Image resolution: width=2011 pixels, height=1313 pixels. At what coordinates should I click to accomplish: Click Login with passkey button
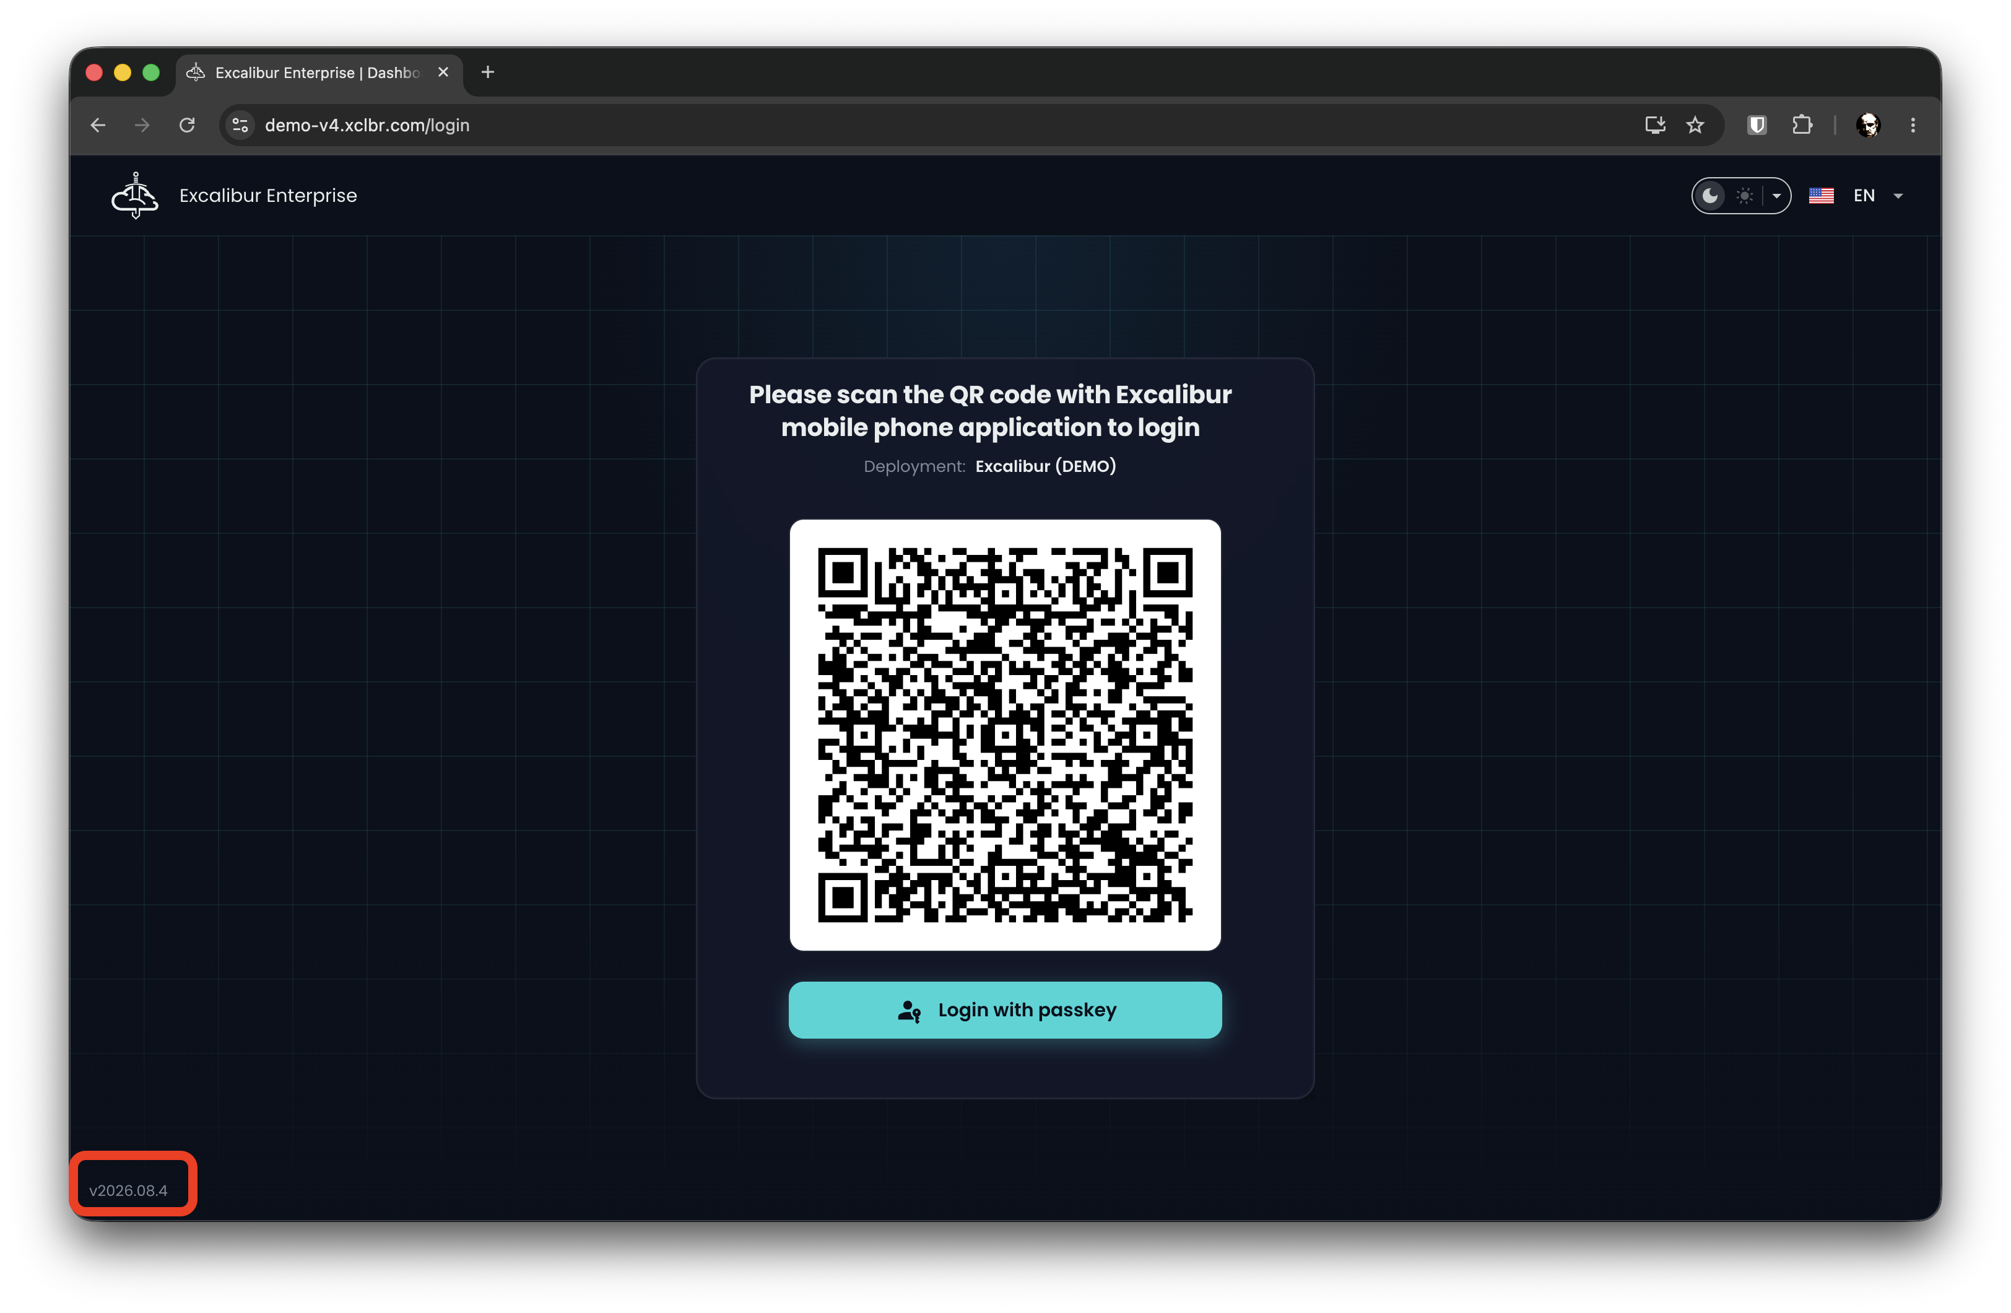(1005, 1010)
